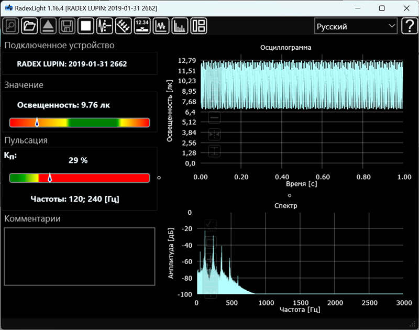
Task: Click the 12.34 numeric display icon
Action: (142, 26)
